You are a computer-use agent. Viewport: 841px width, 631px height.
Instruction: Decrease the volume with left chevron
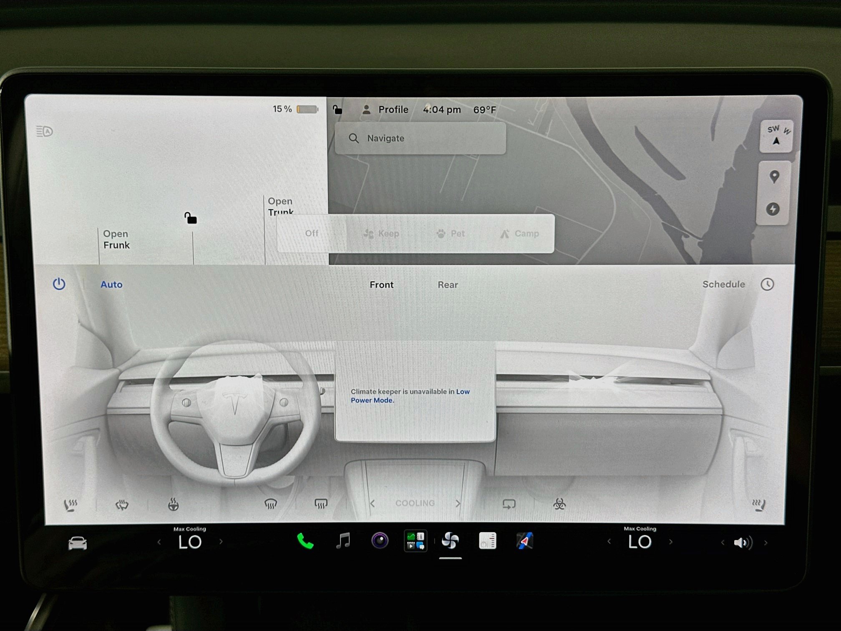click(x=723, y=543)
